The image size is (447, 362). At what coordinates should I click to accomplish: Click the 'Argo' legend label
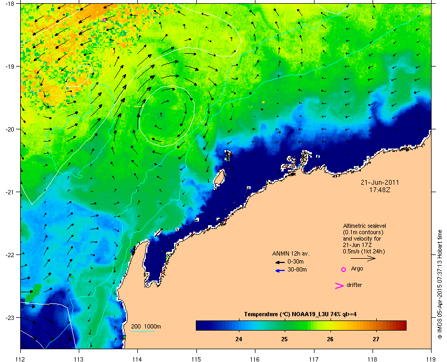click(357, 268)
